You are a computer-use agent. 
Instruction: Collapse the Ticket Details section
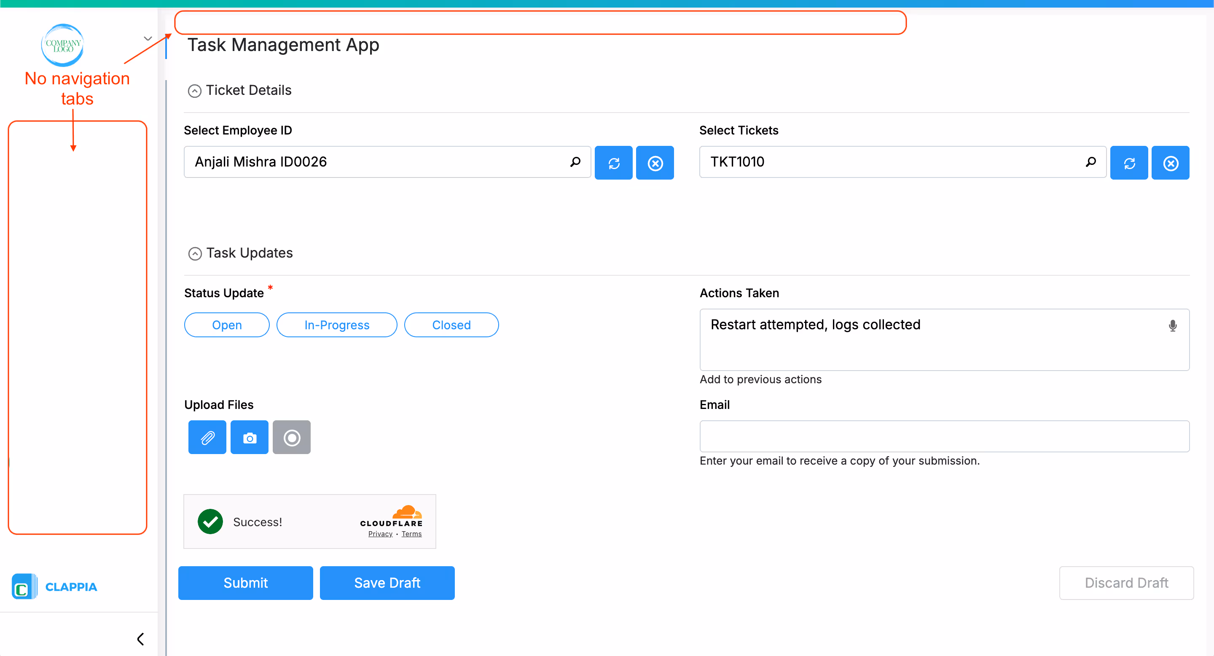pyautogui.click(x=195, y=91)
